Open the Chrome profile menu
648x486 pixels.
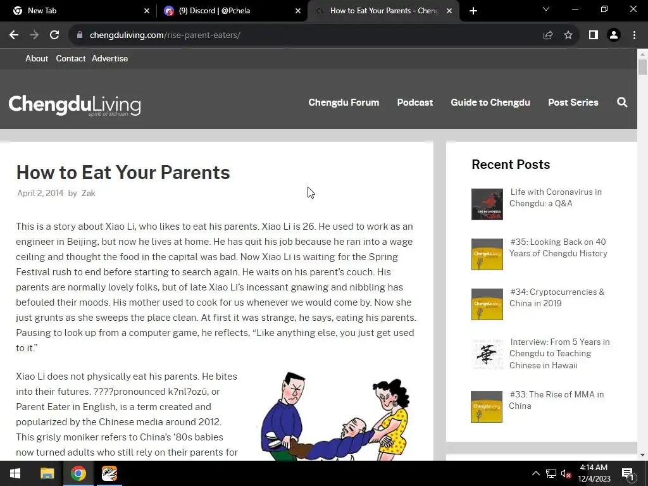click(x=614, y=35)
